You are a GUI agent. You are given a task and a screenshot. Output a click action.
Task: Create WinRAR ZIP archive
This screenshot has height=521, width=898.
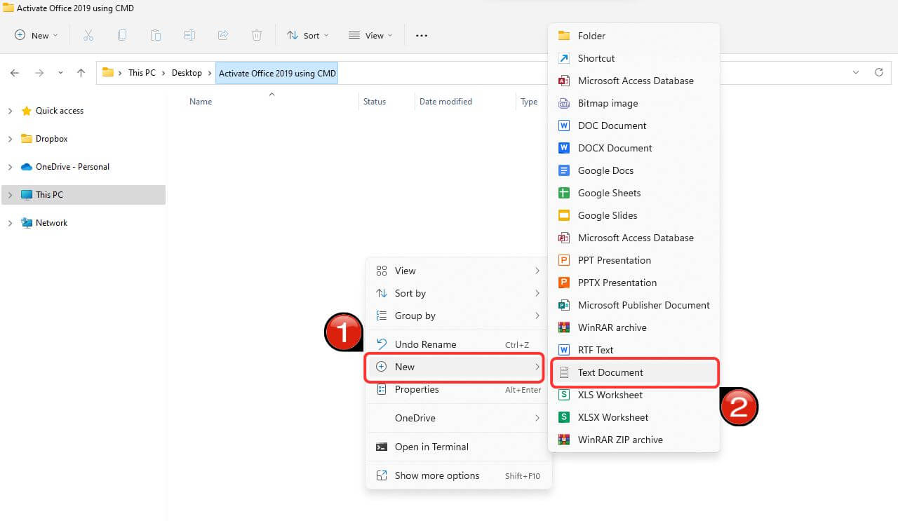[634, 440]
